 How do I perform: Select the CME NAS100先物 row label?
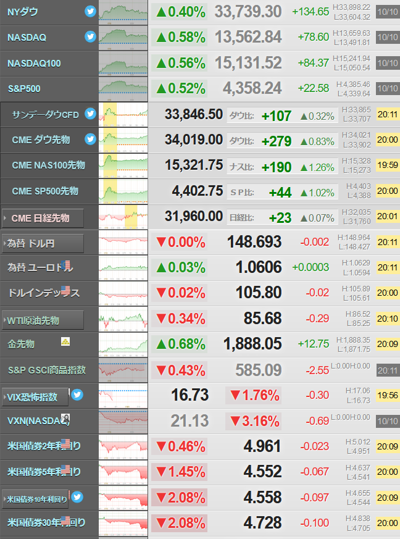point(48,165)
